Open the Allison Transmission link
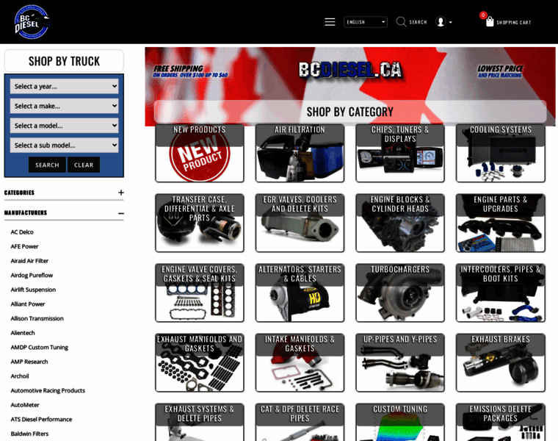This screenshot has width=558, height=441. [x=37, y=318]
